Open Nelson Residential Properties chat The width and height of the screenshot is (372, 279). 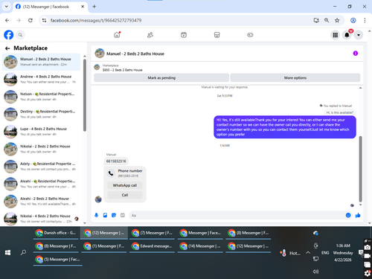pos(42,97)
